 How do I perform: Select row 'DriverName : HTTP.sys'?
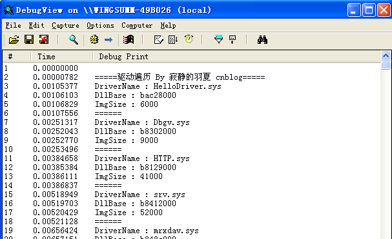tap(192, 158)
